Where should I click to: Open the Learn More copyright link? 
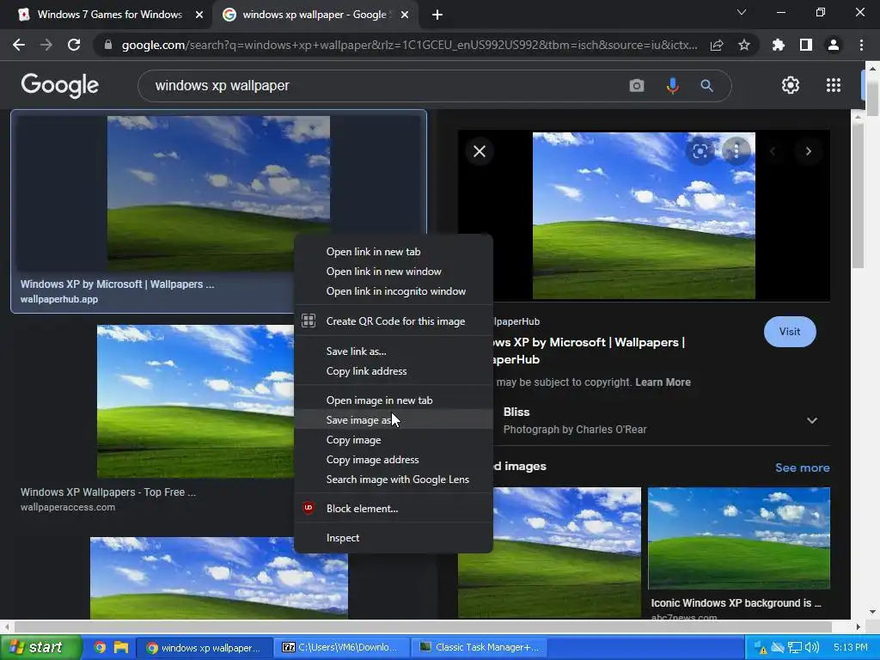point(663,382)
